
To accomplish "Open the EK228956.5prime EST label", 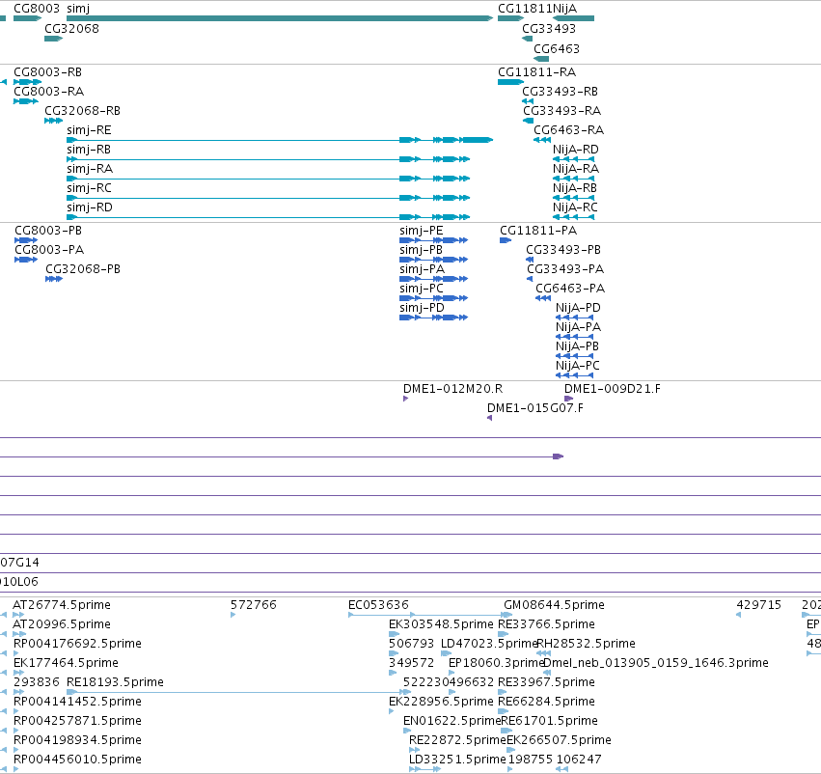I will [x=442, y=703].
